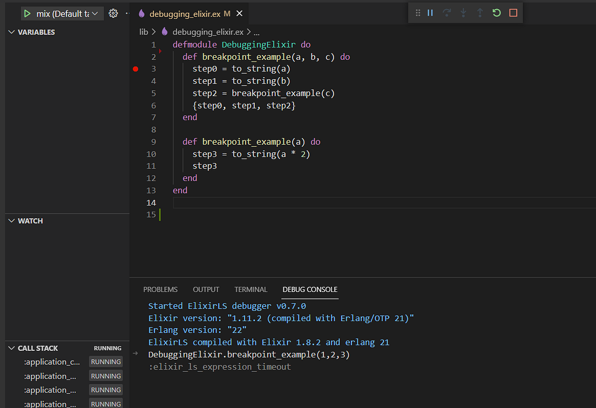Click the Step Out debug icon

(x=480, y=12)
